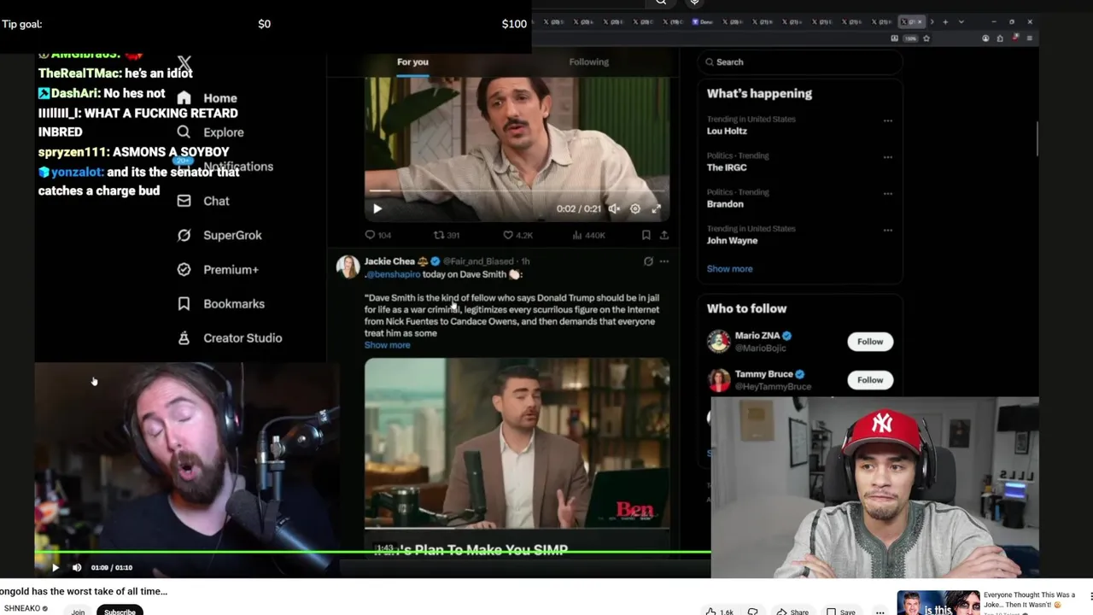Open the Brandon trending topic
The height and width of the screenshot is (615, 1093).
click(x=725, y=204)
